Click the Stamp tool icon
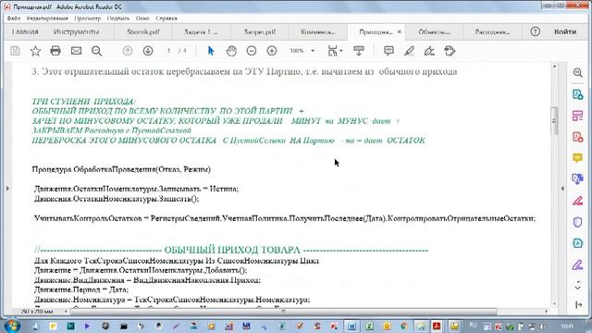This screenshot has width=592, height=333. 450,51
